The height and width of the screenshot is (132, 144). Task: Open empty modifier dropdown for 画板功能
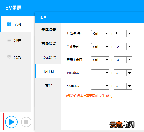[x=100, y=73]
